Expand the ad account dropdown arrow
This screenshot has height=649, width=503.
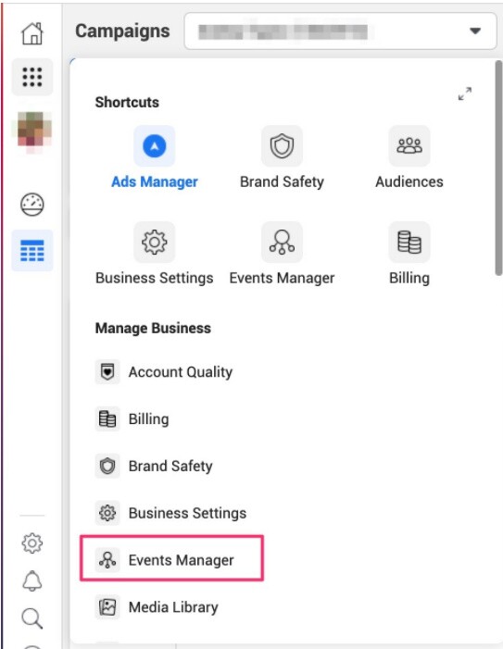475,31
